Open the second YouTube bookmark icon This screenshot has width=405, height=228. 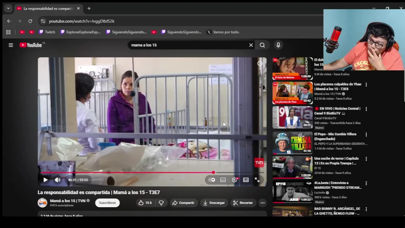[31, 32]
